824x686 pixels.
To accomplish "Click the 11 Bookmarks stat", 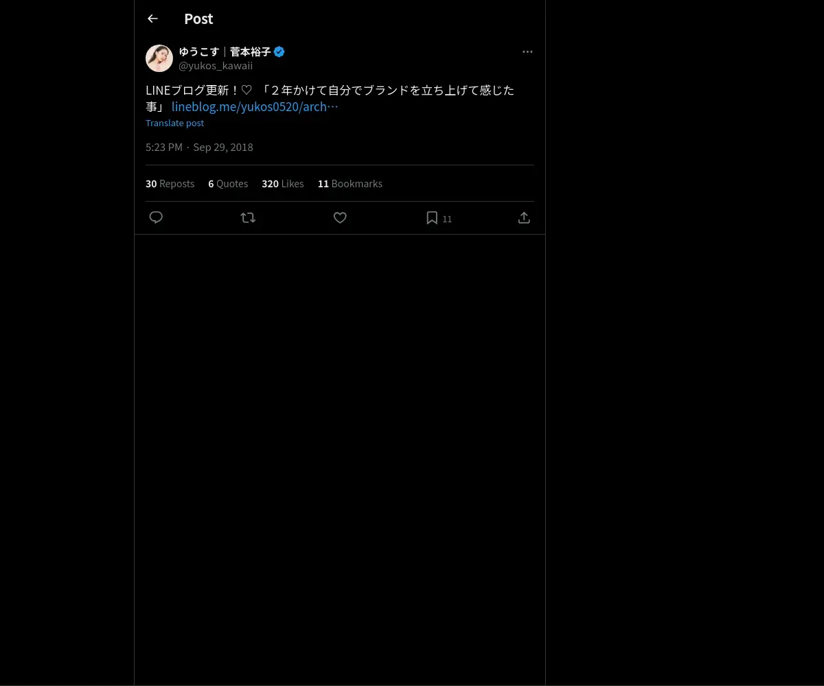I will point(350,184).
